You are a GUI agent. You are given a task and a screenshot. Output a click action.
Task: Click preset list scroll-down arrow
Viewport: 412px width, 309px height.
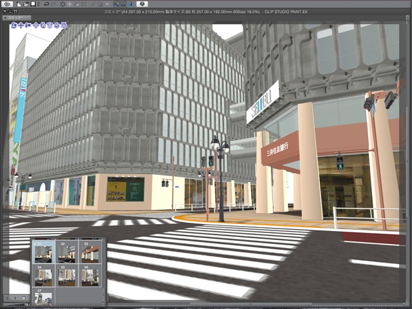[104, 304]
